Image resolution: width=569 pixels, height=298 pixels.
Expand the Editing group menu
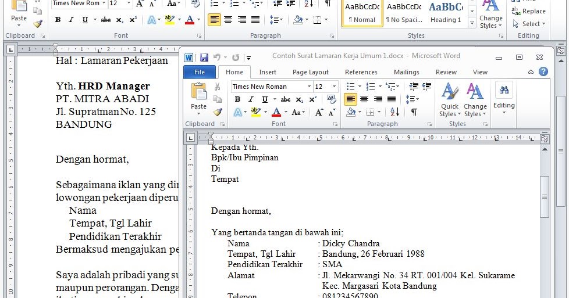[504, 99]
